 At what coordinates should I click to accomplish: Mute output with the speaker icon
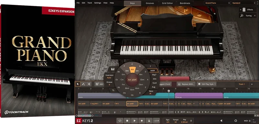tap(221, 121)
